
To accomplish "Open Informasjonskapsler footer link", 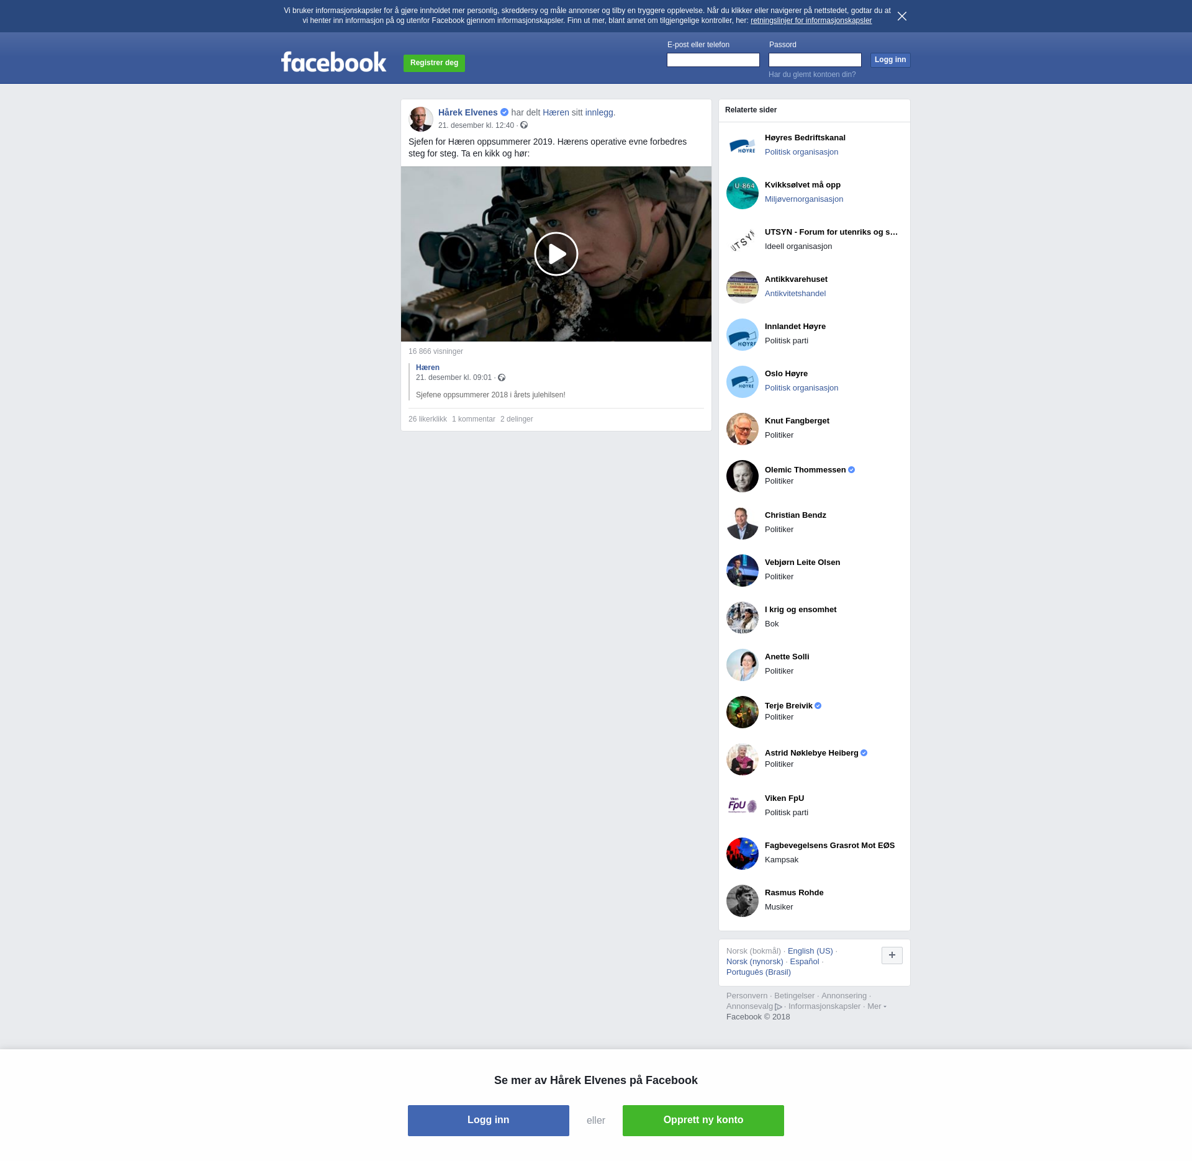I will pos(824,1006).
